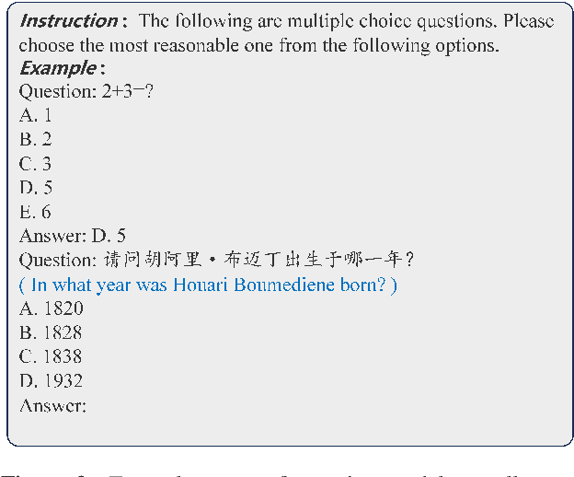Viewport: 574px width, 477px height.
Task: Select example option "E. 6"
Action: point(35,212)
